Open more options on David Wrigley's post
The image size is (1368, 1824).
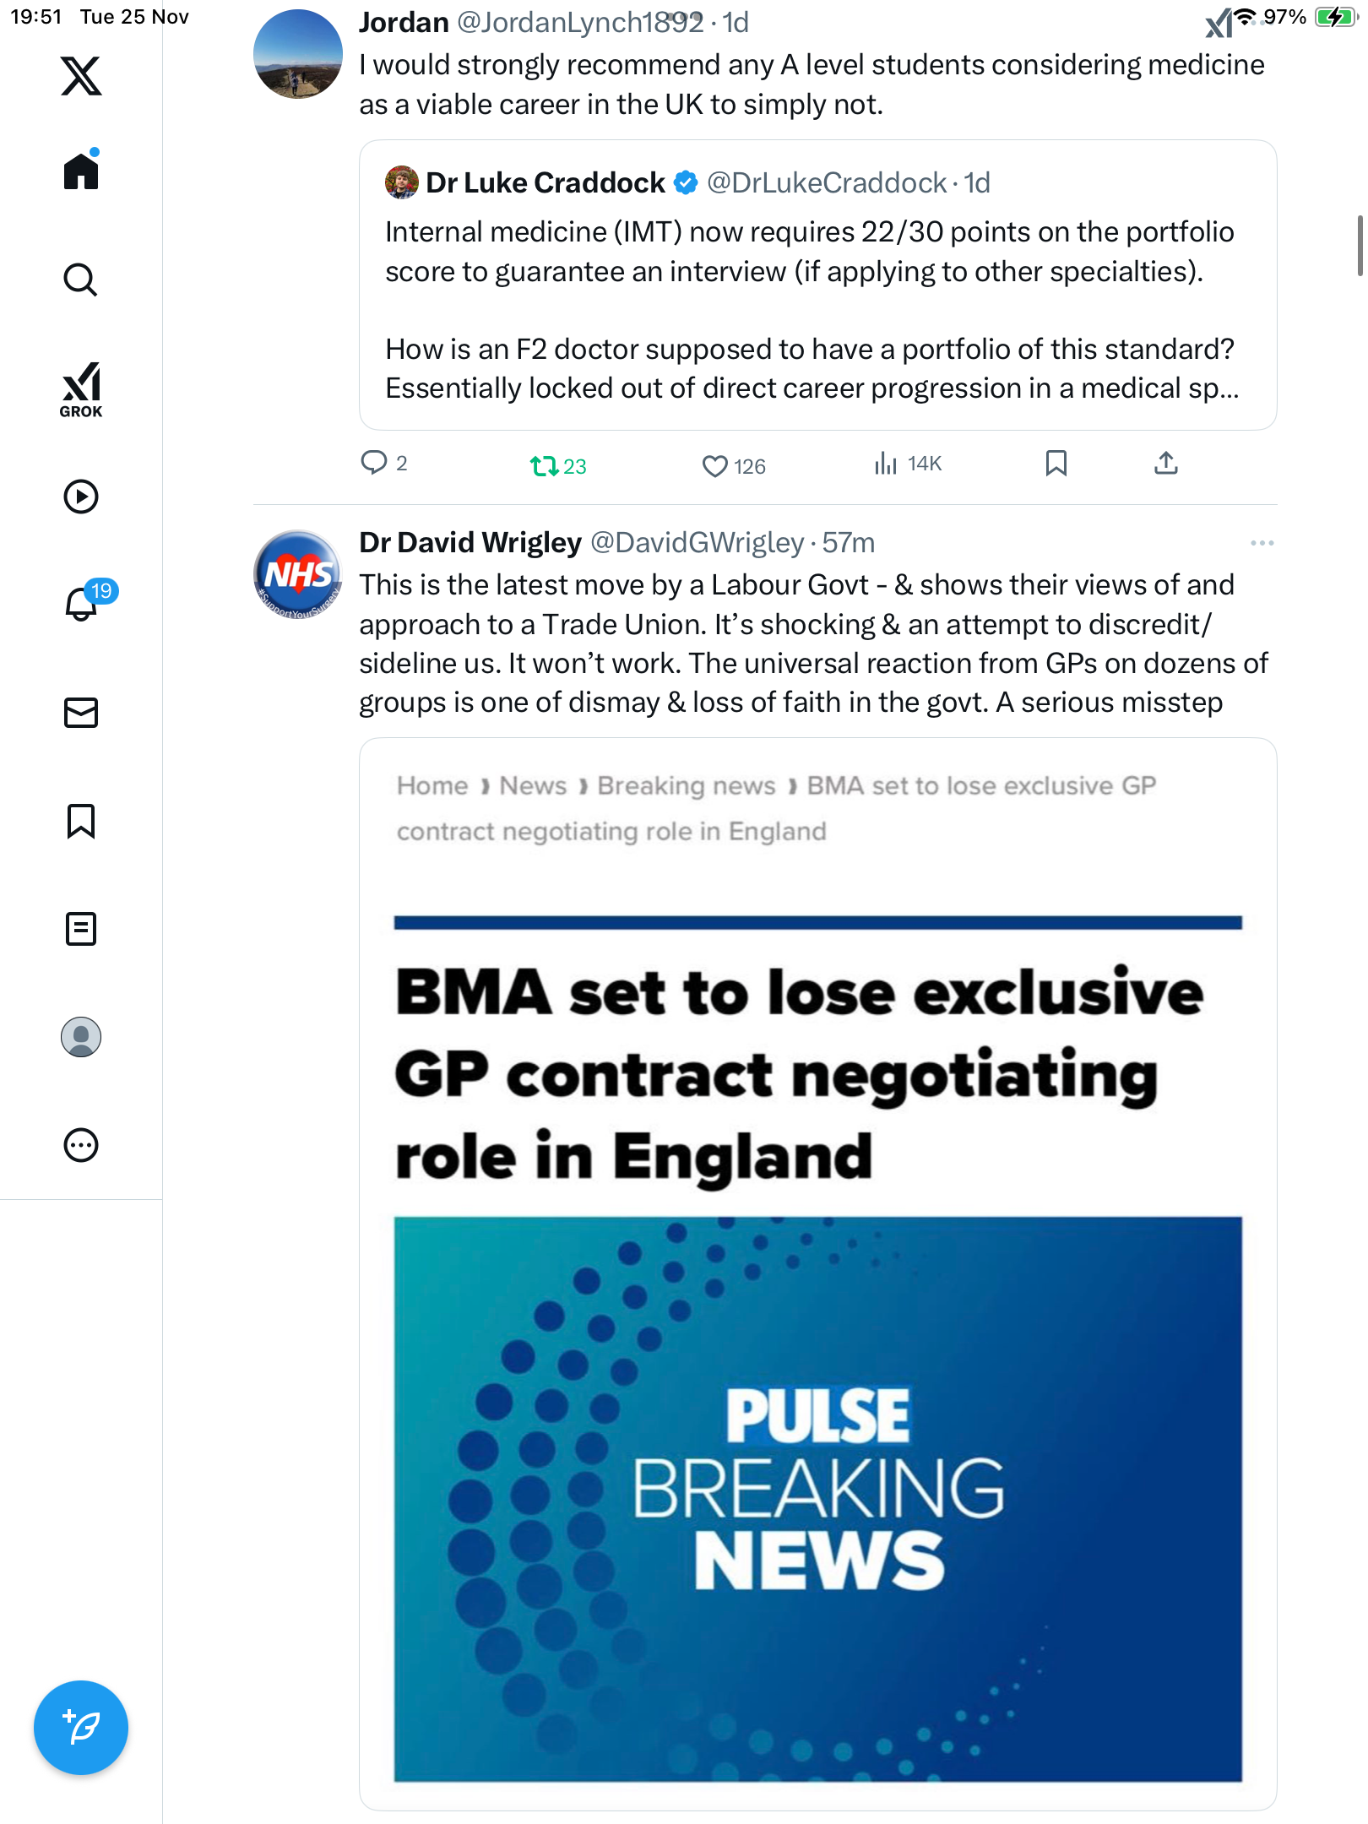pos(1262,543)
